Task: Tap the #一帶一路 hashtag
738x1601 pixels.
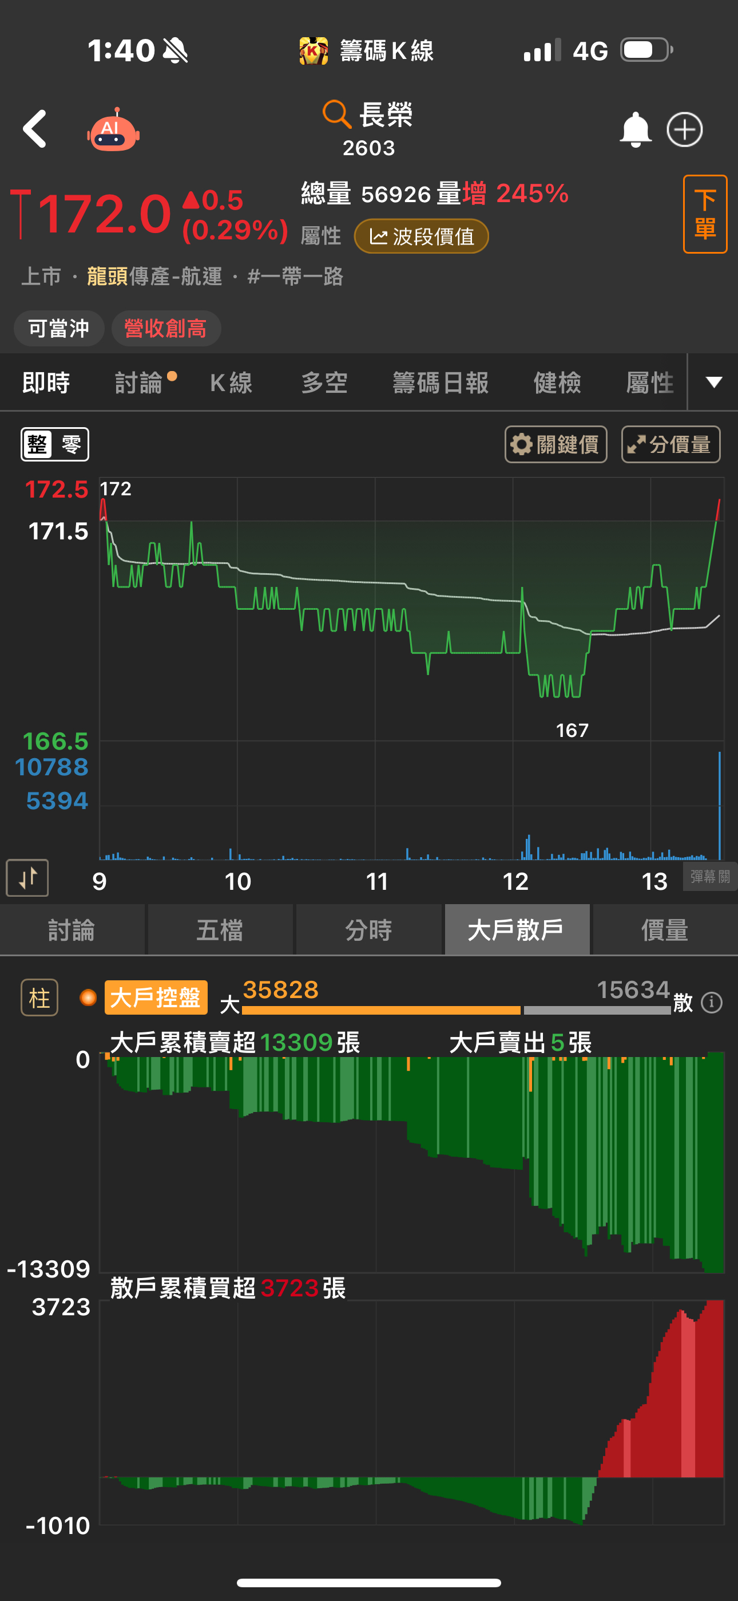Action: point(295,276)
